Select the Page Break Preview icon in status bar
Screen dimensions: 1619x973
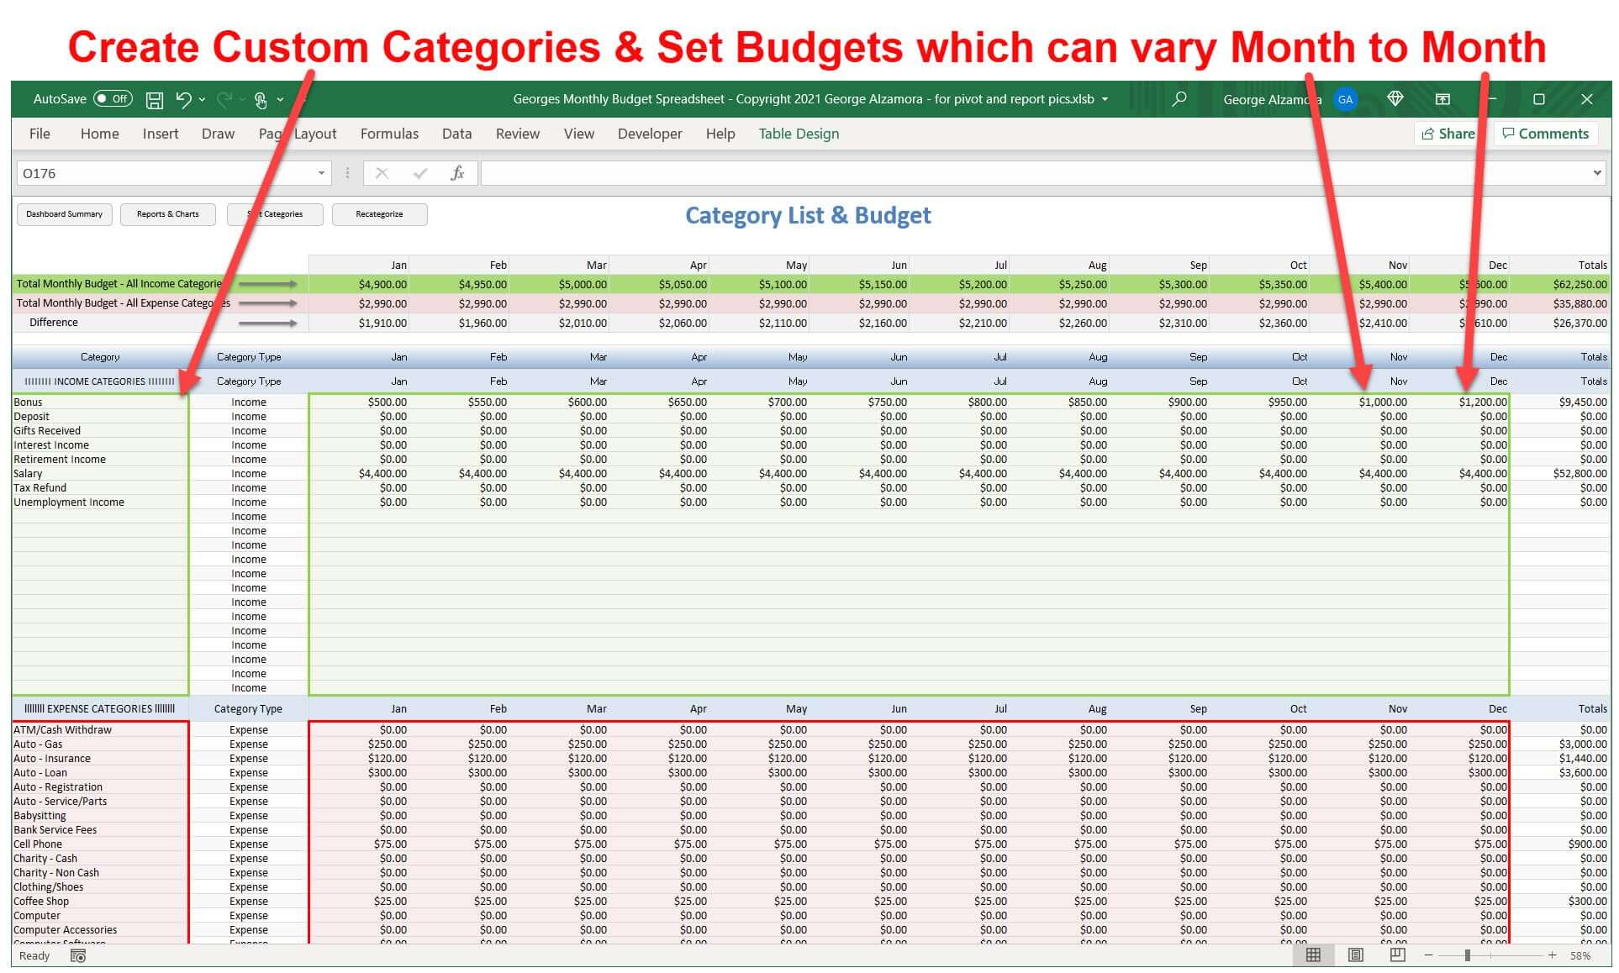tap(1398, 955)
